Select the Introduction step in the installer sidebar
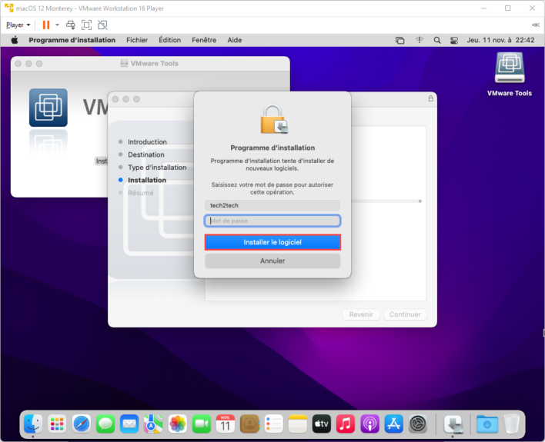The image size is (545, 442). coord(147,142)
